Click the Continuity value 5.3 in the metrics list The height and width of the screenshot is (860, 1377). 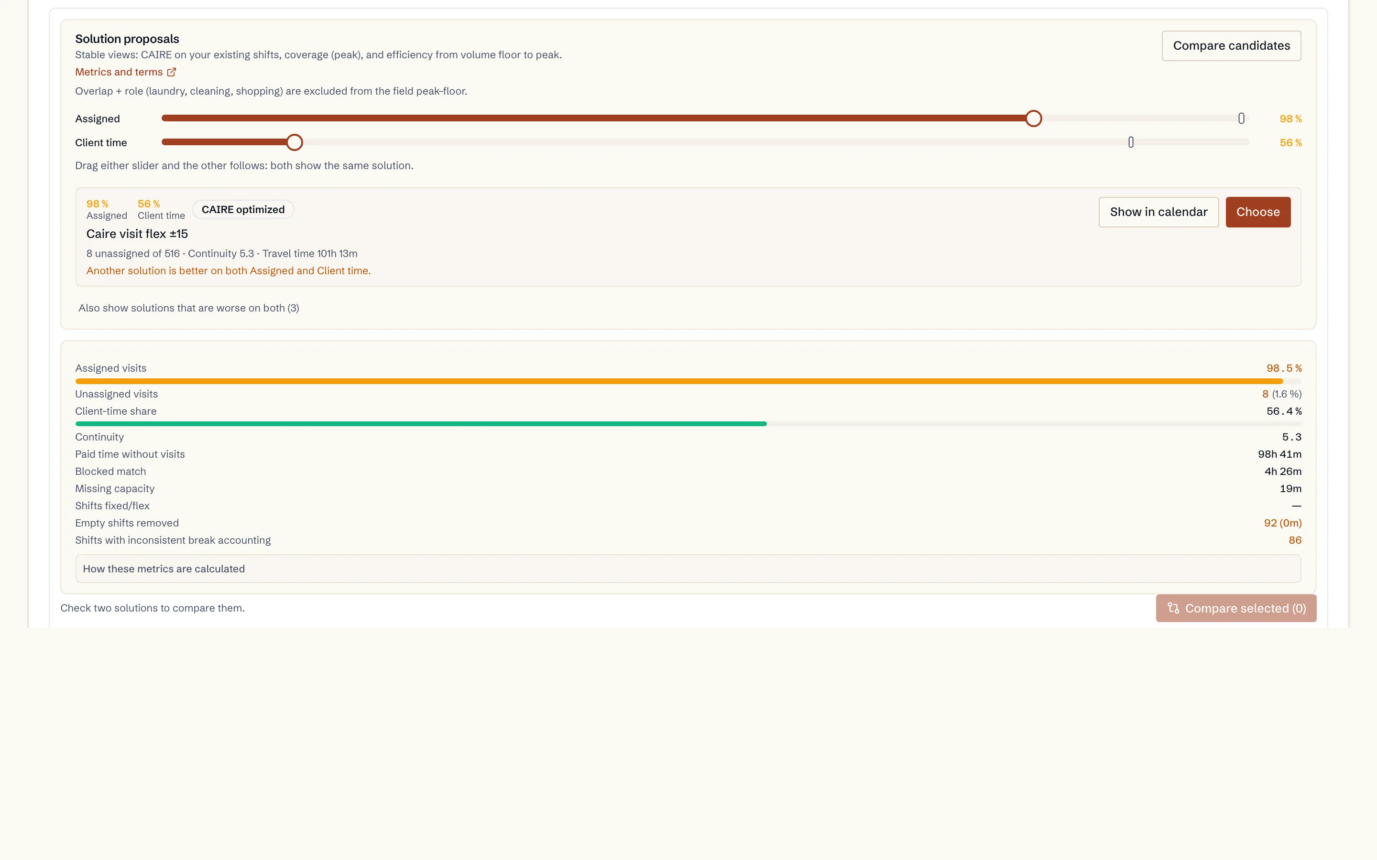coord(1291,437)
